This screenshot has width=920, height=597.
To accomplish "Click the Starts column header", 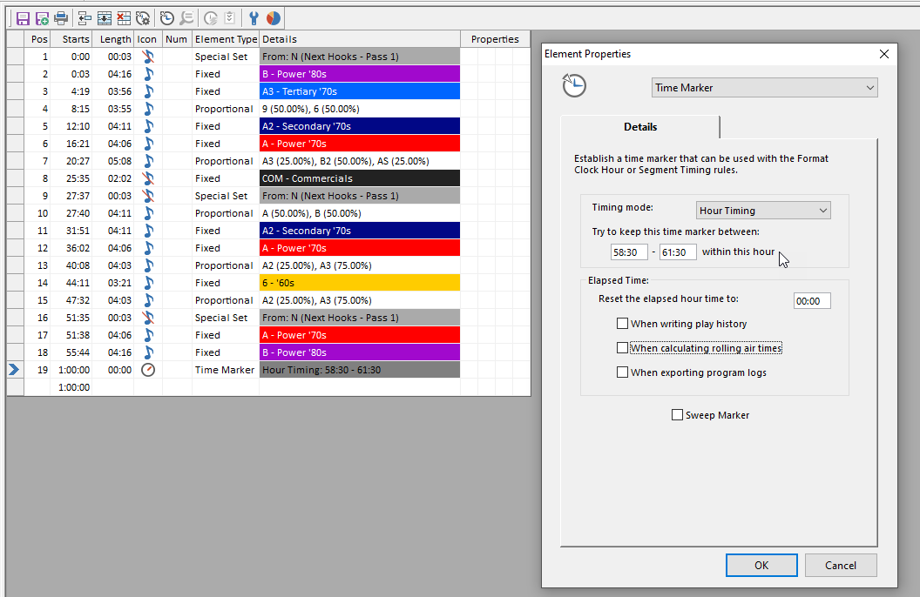I will (x=71, y=39).
